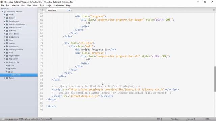The width and height of the screenshot is (216, 121).
Task: Click the closing </html> tag
Action: coord(51,106)
